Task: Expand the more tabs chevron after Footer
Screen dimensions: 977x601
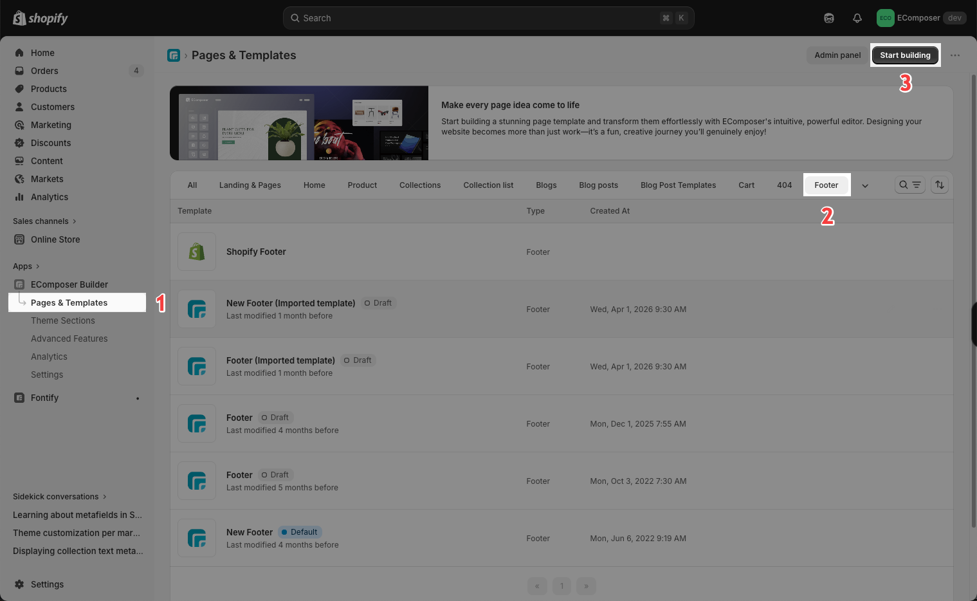Action: pos(865,185)
